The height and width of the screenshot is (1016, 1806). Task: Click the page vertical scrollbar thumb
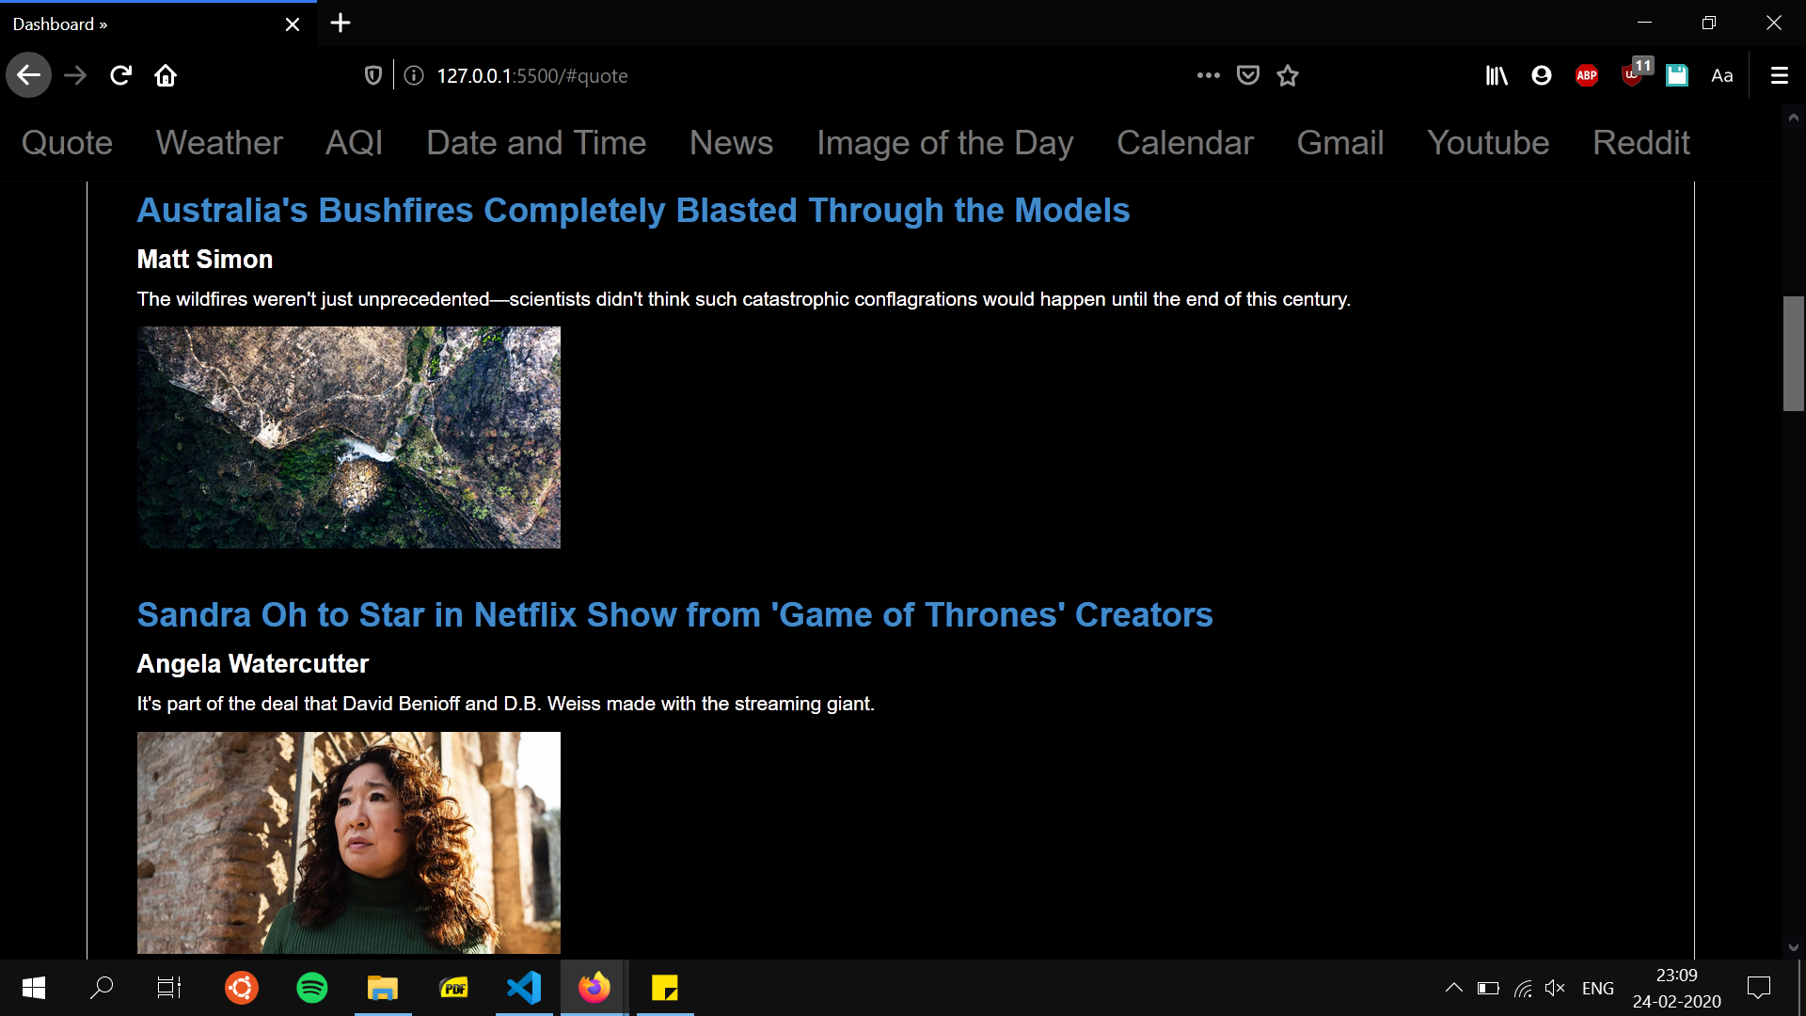pyautogui.click(x=1793, y=354)
